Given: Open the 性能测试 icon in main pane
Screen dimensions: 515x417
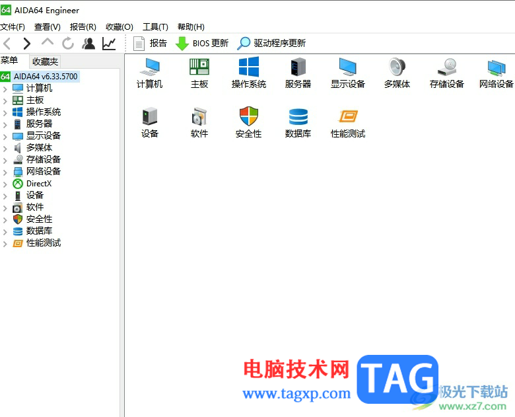Looking at the screenshot, I should click(348, 116).
